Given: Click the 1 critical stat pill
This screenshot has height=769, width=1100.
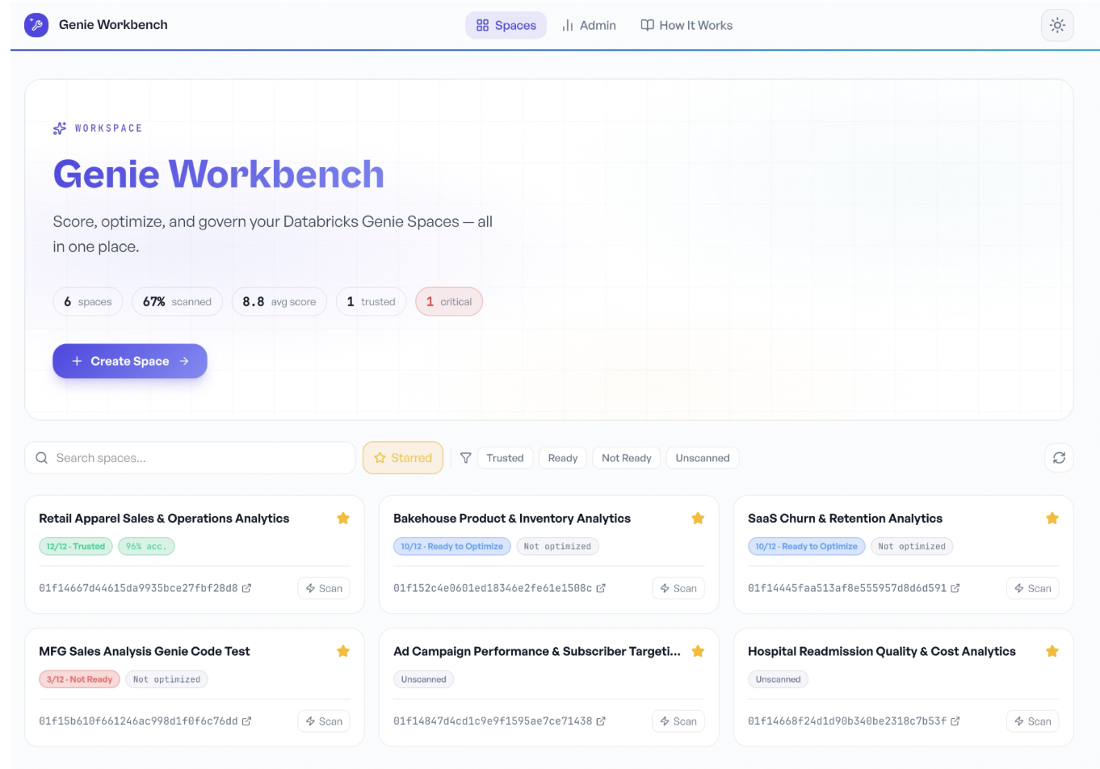Looking at the screenshot, I should pyautogui.click(x=449, y=301).
